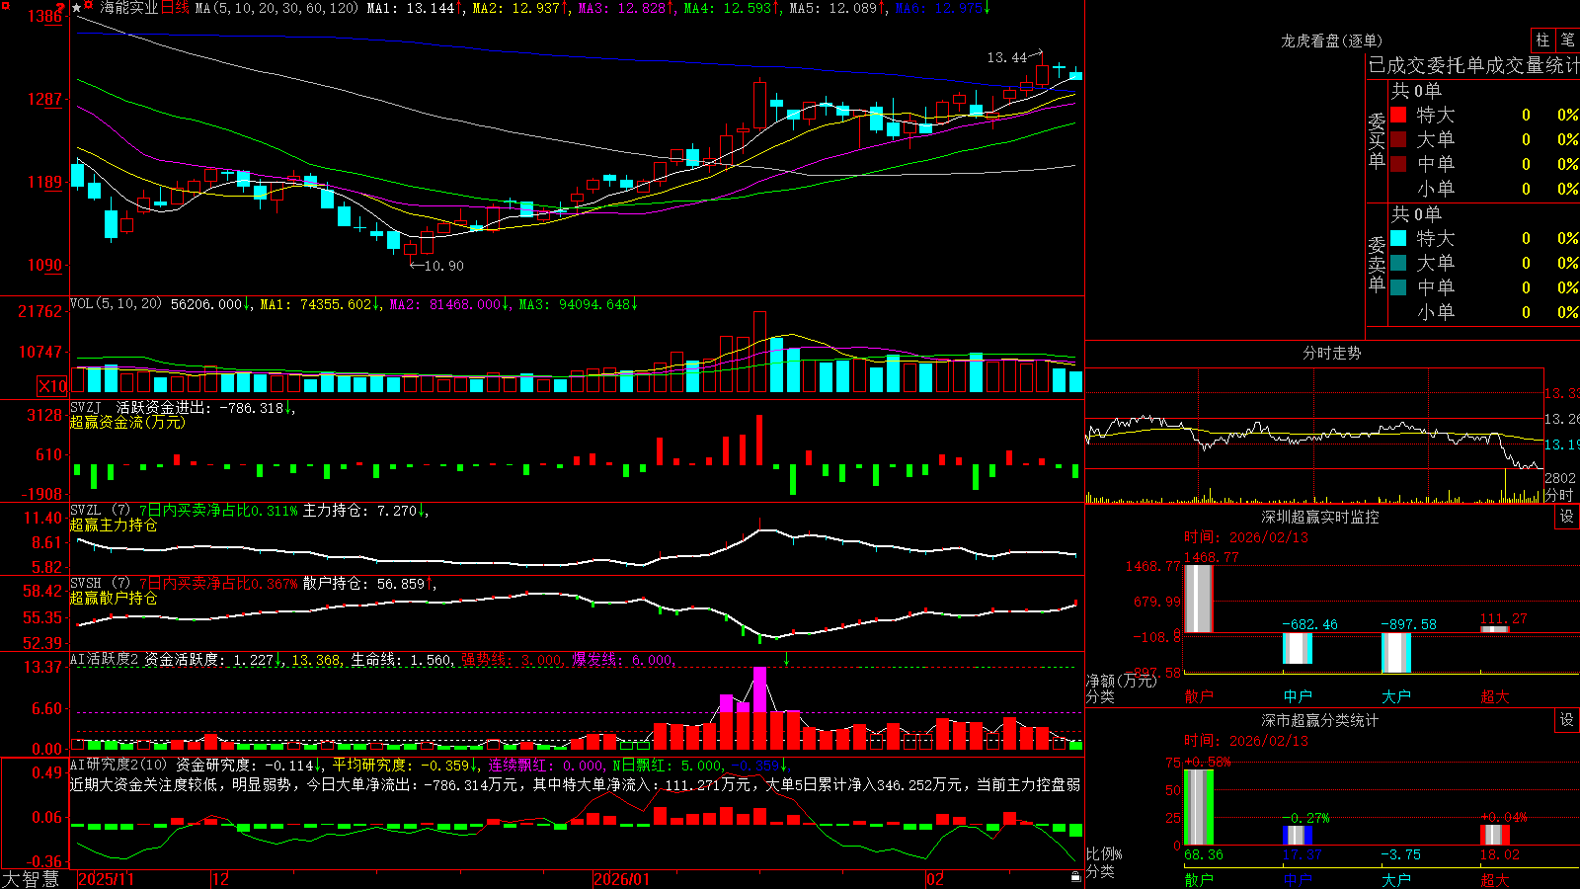
Task: Click the 委卖单 vertical label
Action: coord(1377,264)
